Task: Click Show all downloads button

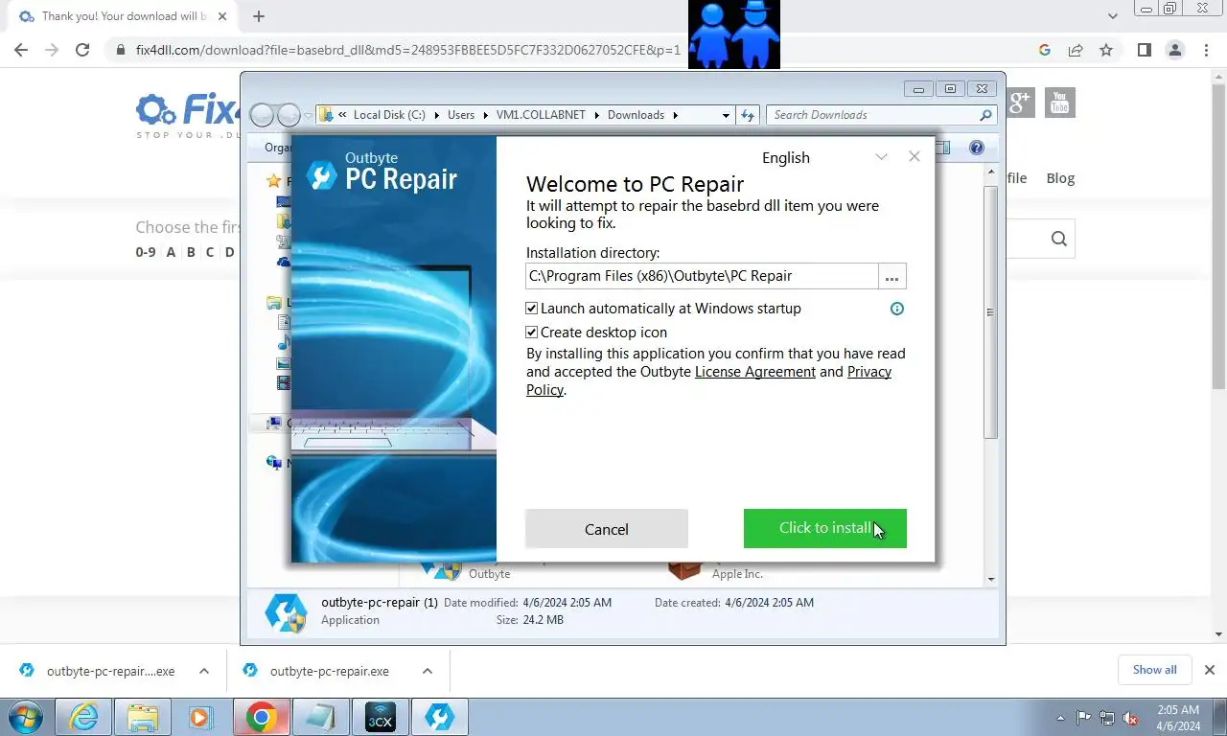Action: 1154,670
